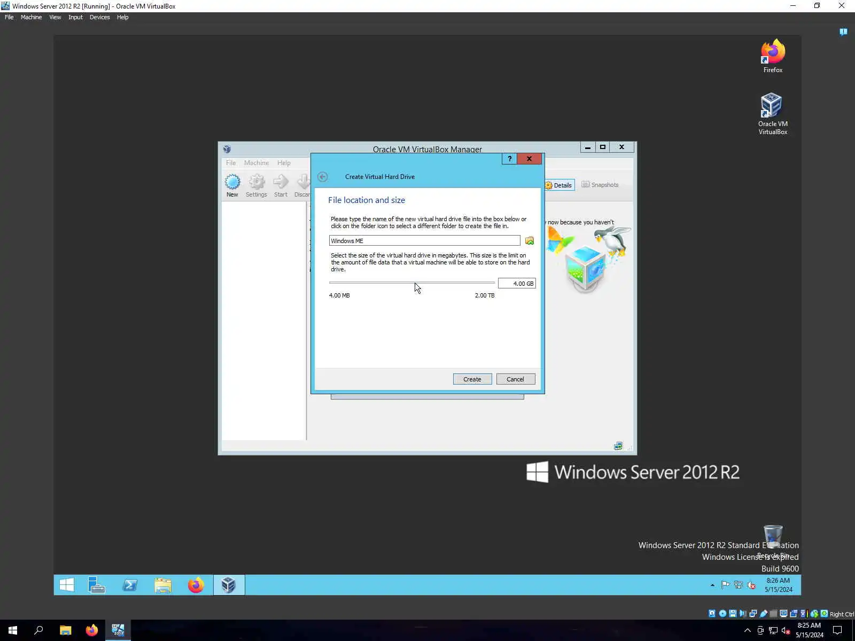Open the outer VirtualBox window File menu
This screenshot has width=855, height=641.
pos(9,17)
